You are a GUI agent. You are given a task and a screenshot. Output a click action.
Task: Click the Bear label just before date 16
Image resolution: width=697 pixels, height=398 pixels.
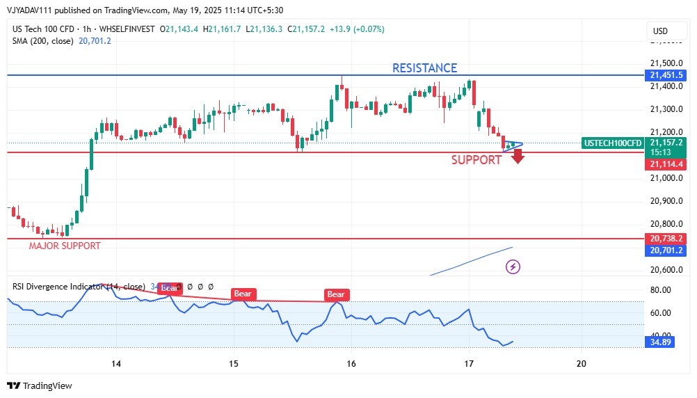point(336,294)
